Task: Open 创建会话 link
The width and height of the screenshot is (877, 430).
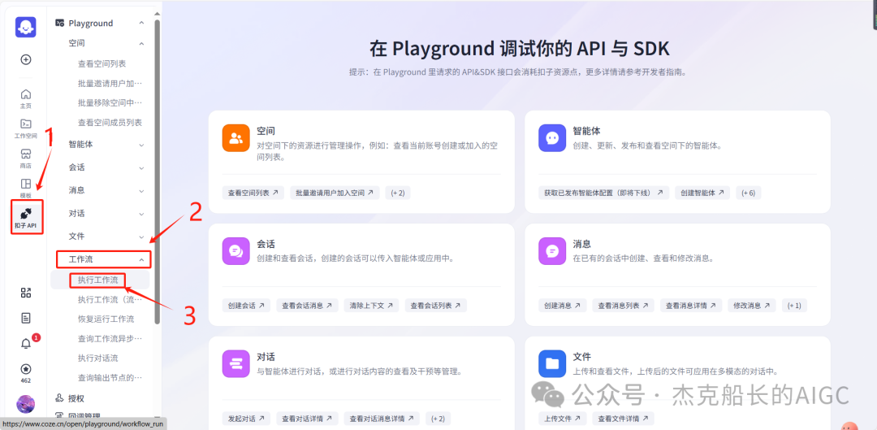Action: pyautogui.click(x=246, y=306)
